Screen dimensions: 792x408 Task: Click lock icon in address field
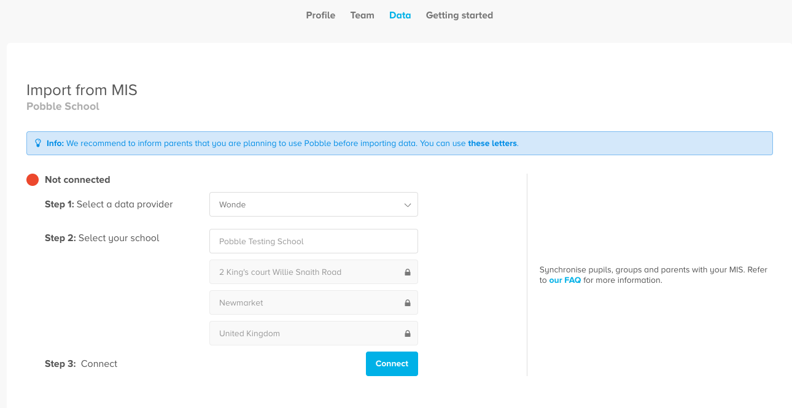coord(407,272)
